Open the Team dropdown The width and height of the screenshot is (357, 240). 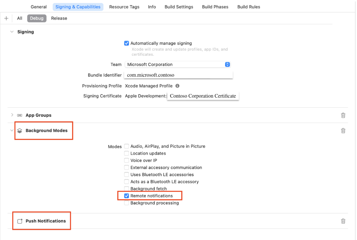coord(227,64)
